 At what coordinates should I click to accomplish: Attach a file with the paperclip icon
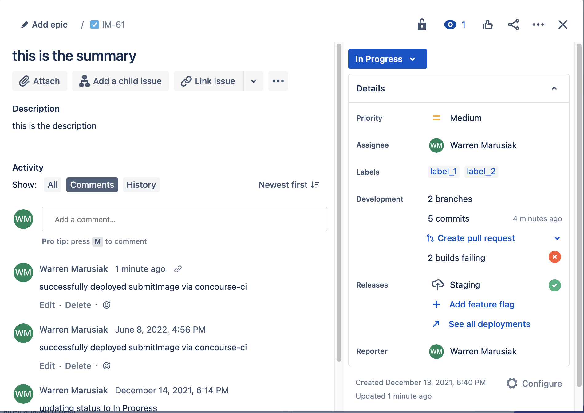25,81
